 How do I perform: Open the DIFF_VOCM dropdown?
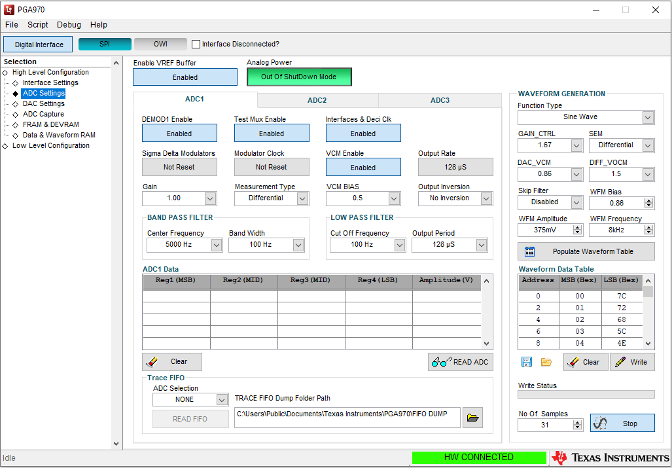648,174
